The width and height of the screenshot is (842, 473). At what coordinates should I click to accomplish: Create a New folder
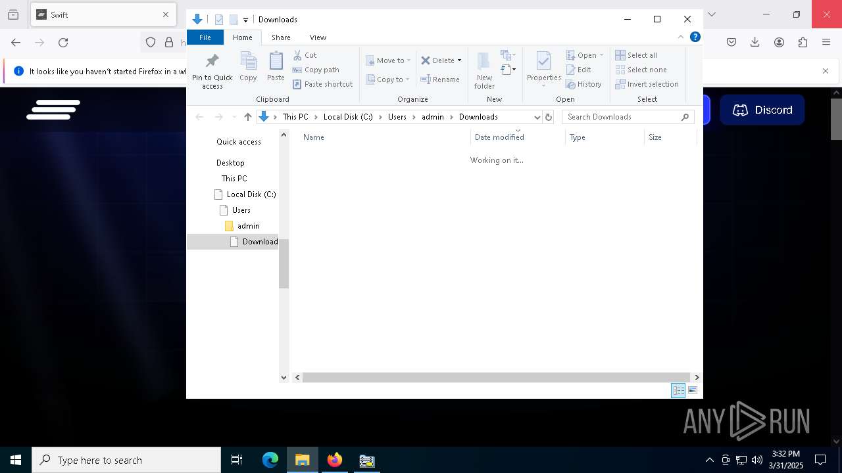[484, 70]
